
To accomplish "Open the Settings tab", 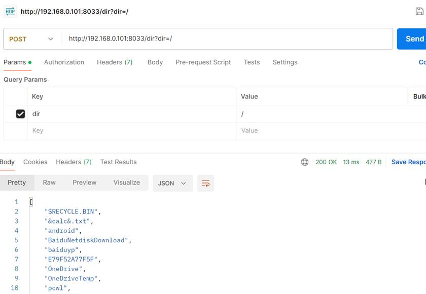I will click(x=285, y=62).
